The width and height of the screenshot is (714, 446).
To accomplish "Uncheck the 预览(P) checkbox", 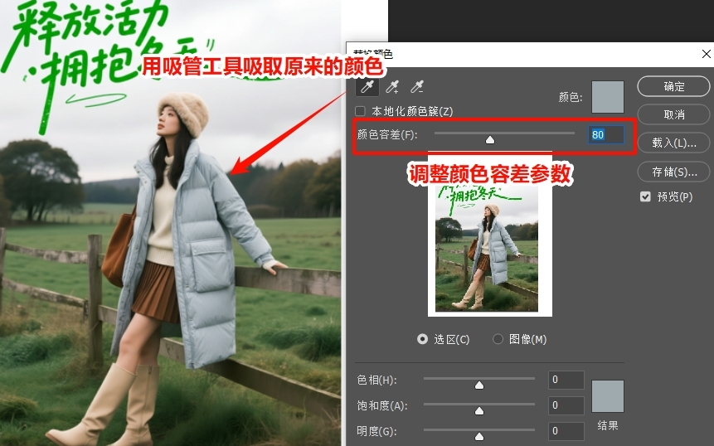I will 645,196.
